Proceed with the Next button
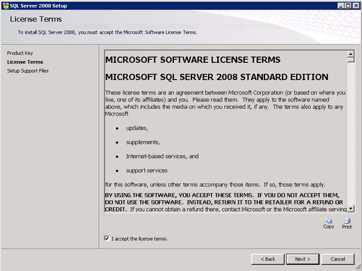Image resolution: width=362 pixels, height=271 pixels. tap(303, 259)
